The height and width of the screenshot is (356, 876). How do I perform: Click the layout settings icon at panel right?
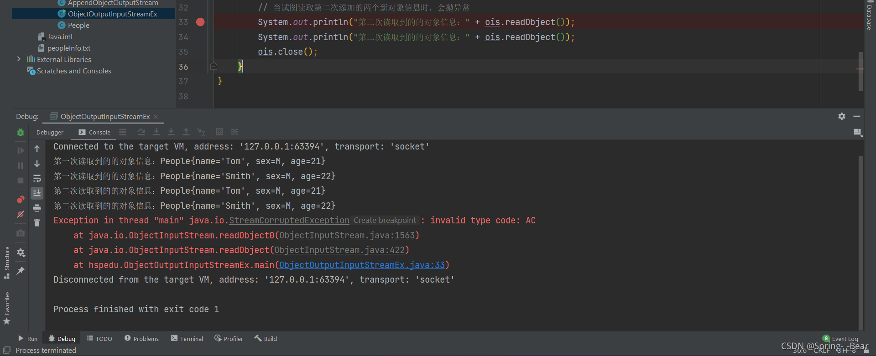857,132
